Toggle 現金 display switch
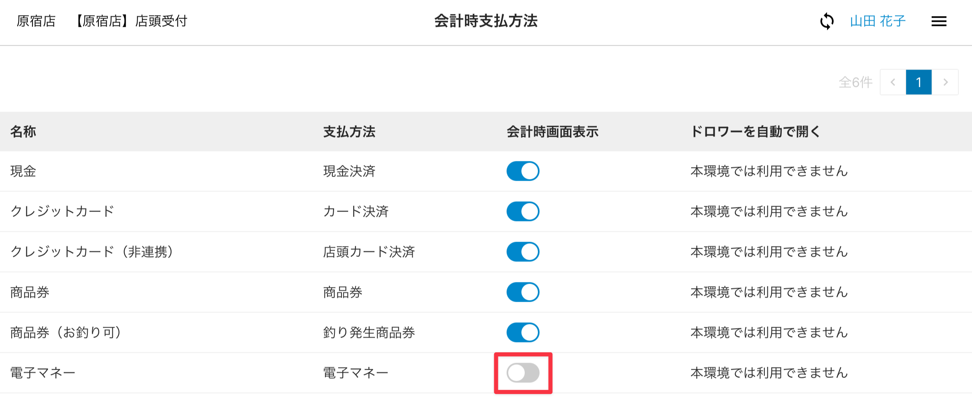The image size is (972, 403). 523,171
